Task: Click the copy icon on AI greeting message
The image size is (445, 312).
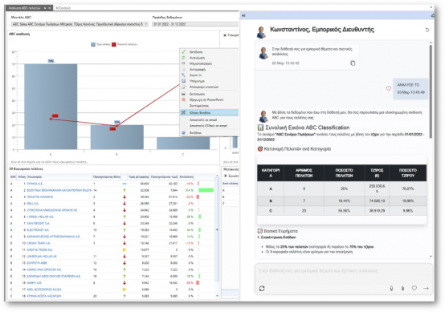Action: 353,63
